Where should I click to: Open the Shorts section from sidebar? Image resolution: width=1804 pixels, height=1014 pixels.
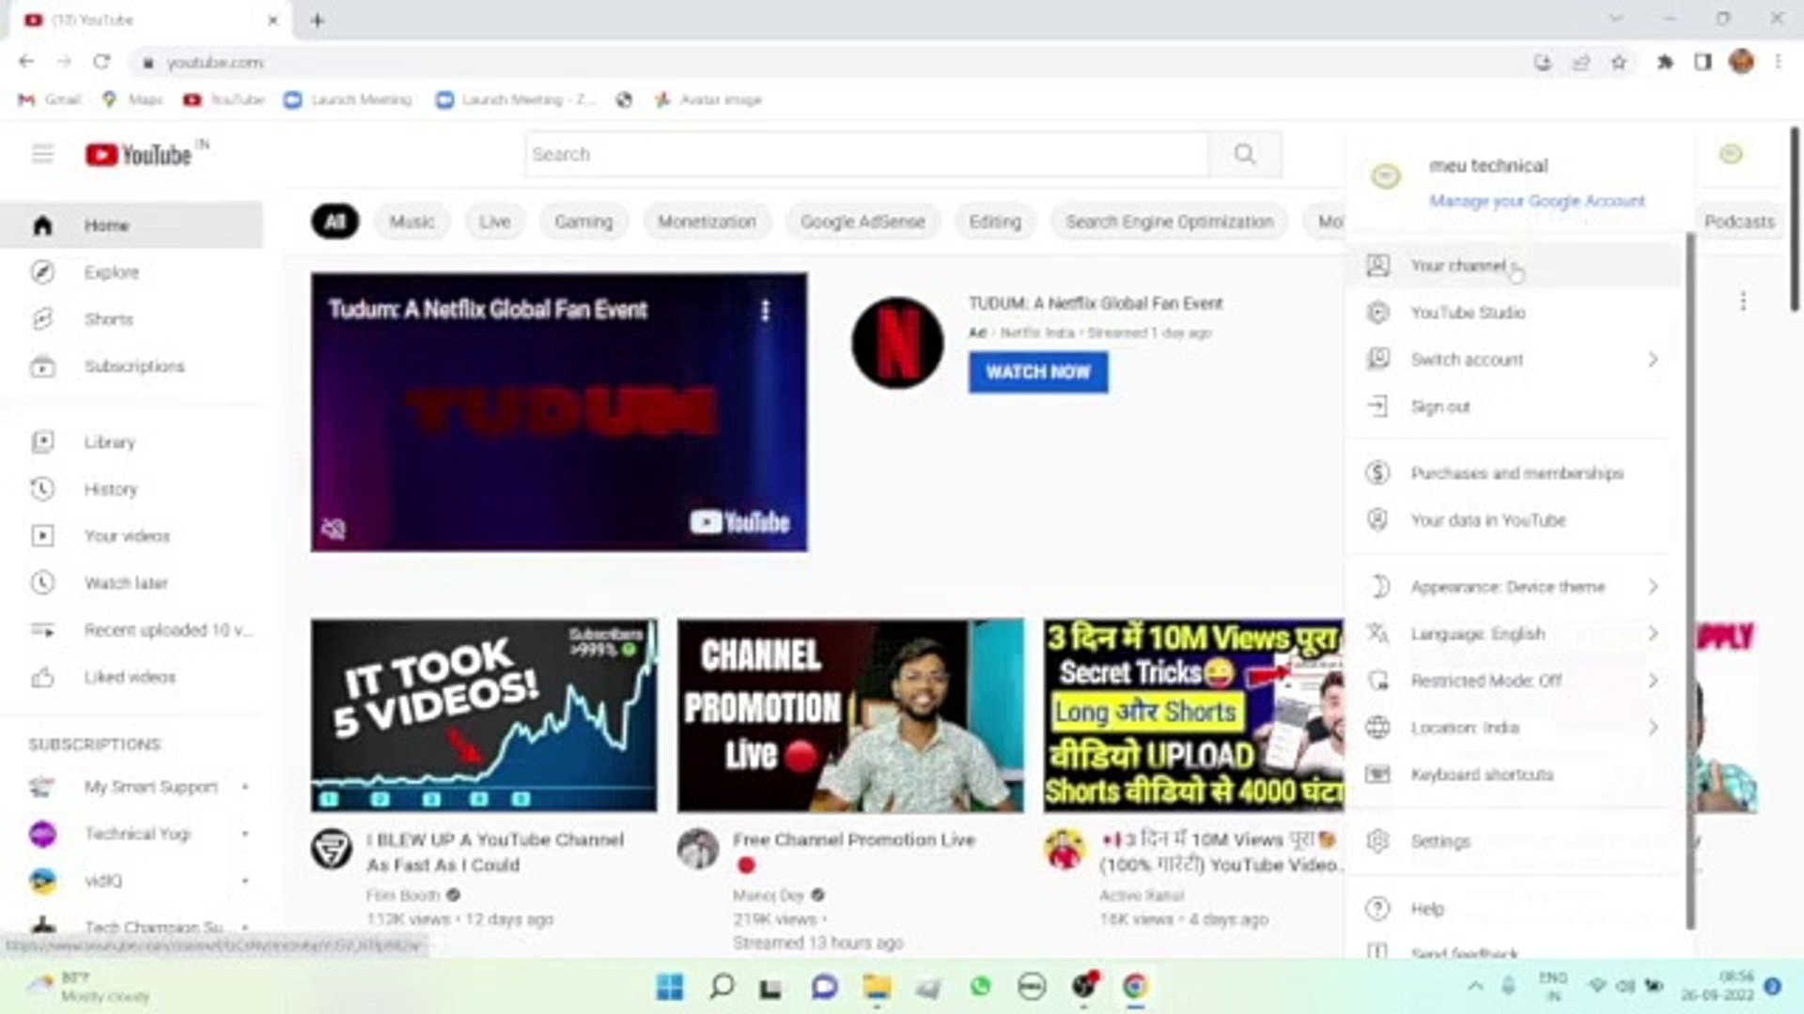(x=108, y=319)
